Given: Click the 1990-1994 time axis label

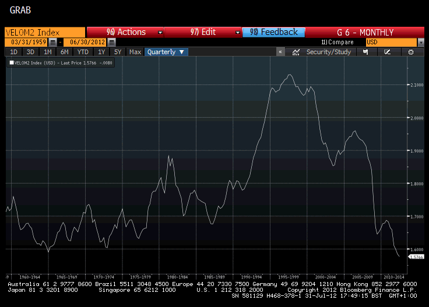Looking at the screenshot, I should (x=251, y=277).
